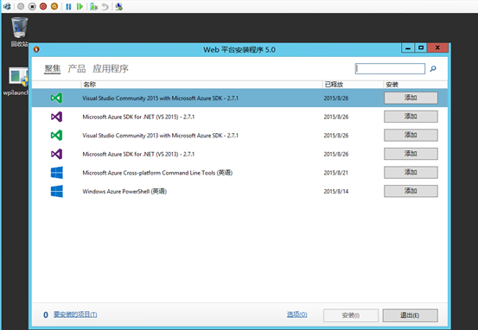Click the green Reset play icon
478x330 pixels.
[x=80, y=6]
